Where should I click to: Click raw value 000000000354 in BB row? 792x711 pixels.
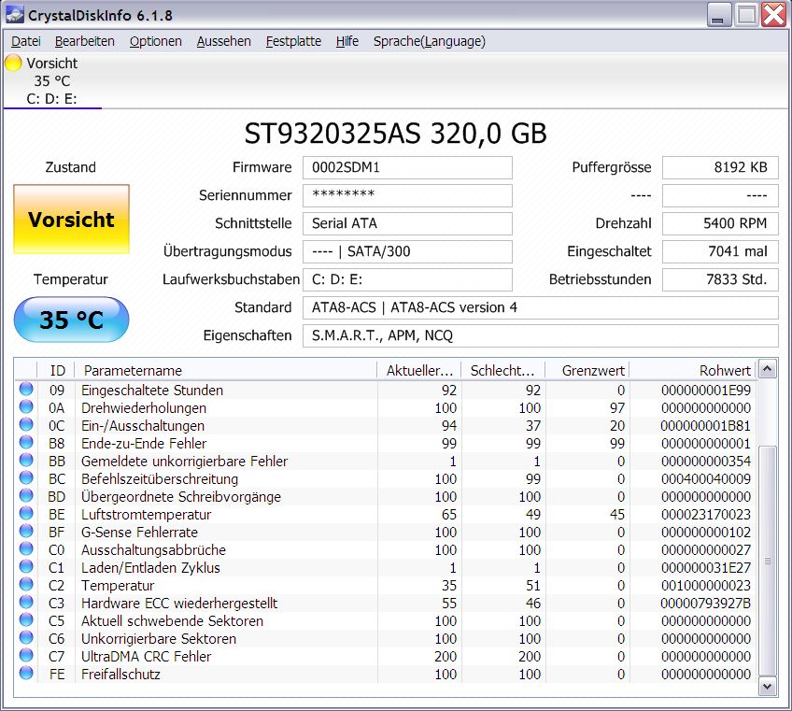[706, 461]
